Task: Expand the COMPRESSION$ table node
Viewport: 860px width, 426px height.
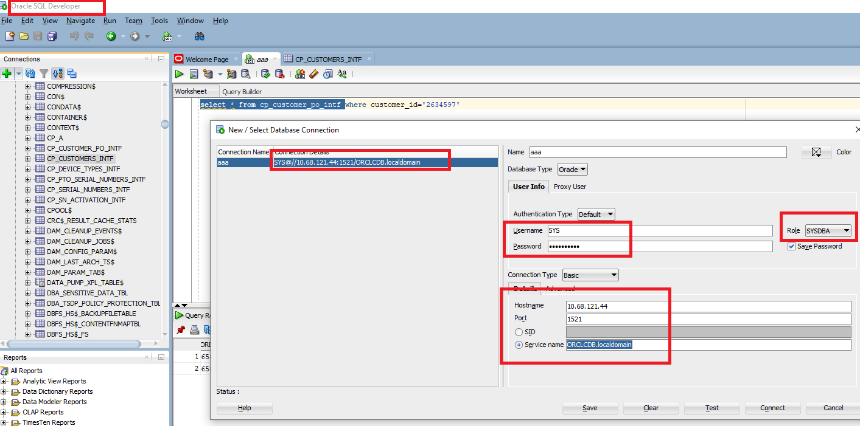Action: pyautogui.click(x=27, y=86)
